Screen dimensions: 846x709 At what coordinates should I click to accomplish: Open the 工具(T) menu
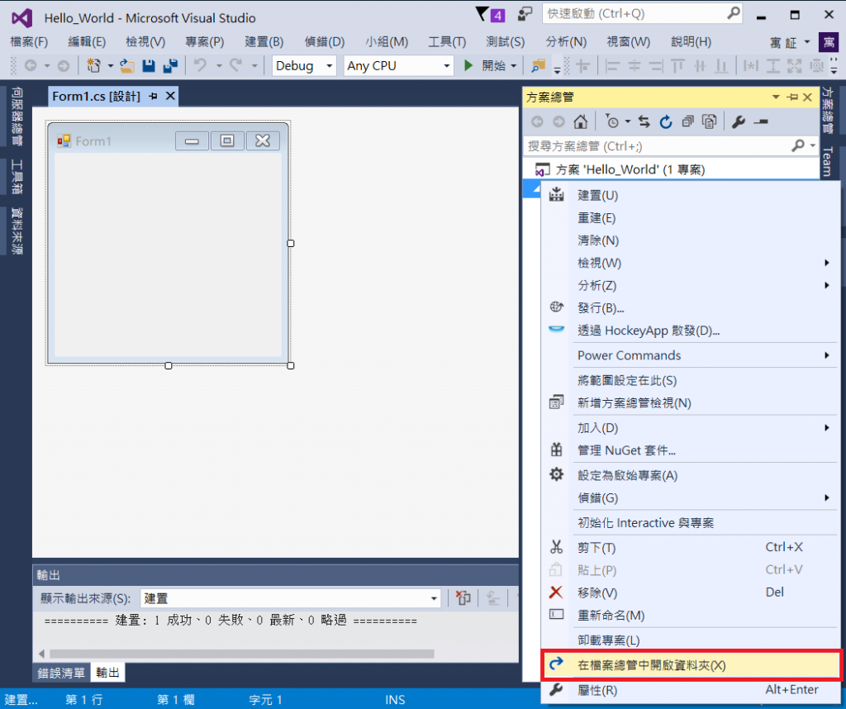coord(447,41)
